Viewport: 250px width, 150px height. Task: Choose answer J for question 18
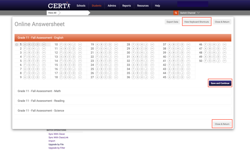[x=74, y=77]
